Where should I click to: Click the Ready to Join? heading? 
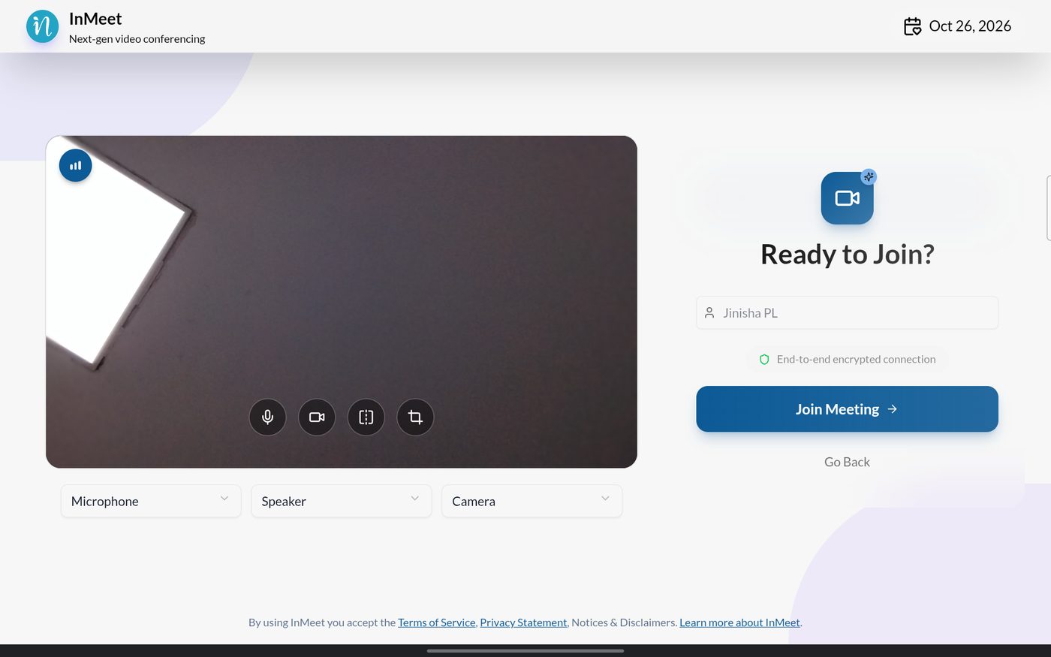[x=847, y=255]
